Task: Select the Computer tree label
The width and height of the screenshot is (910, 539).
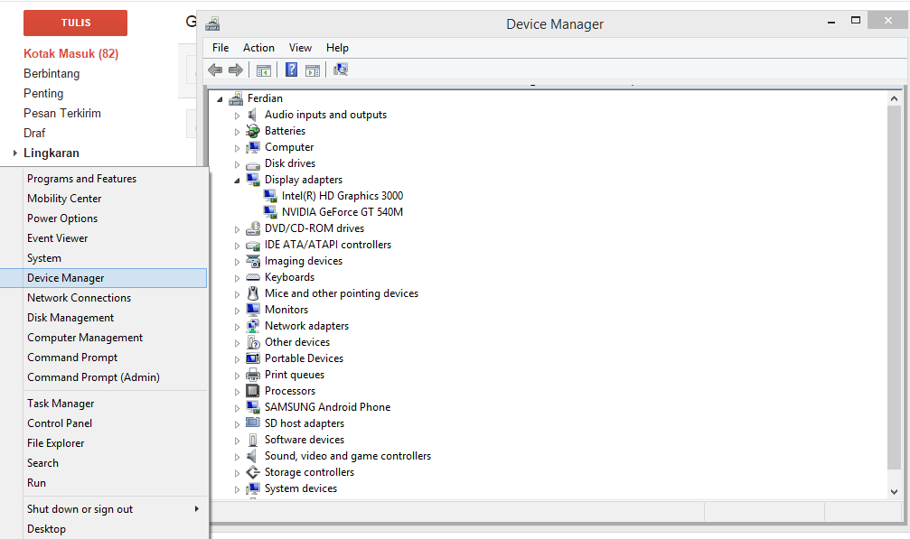Action: (289, 147)
